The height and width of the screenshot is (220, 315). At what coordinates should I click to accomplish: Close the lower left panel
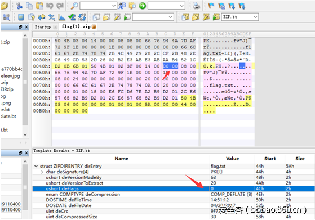pos(26,153)
